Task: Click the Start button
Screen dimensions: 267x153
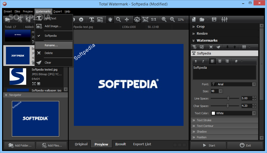Action: (x=208, y=146)
